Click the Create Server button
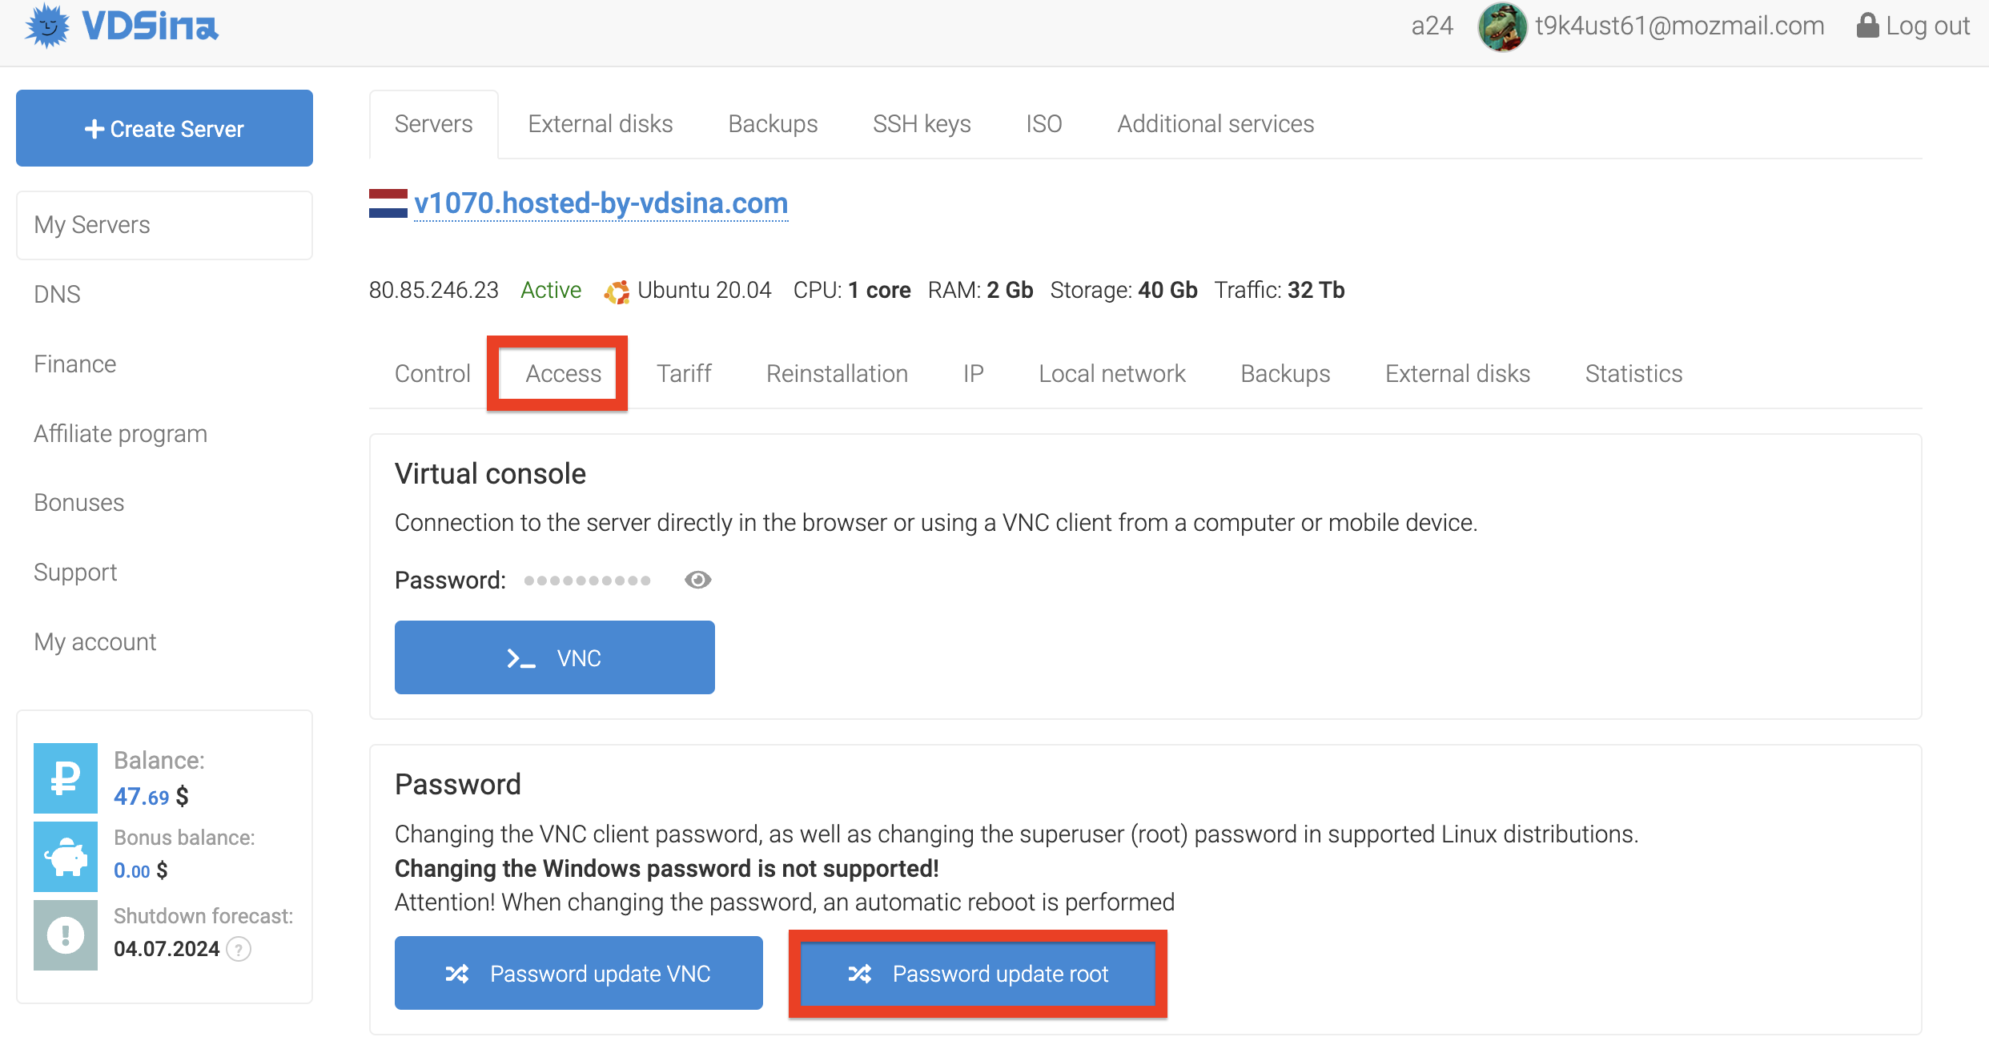 (x=164, y=128)
